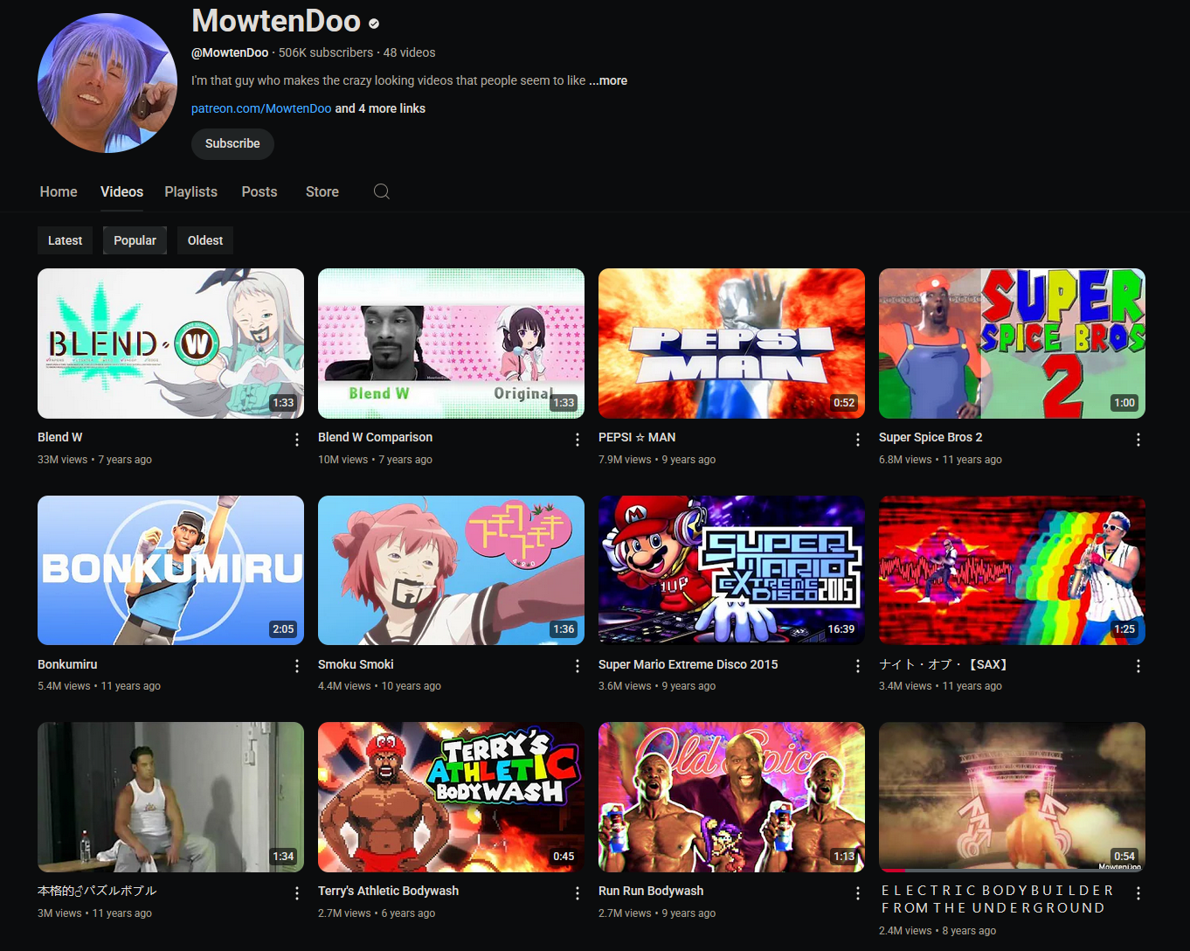Subscribe to the MowtenDoo channel
The width and height of the screenshot is (1190, 951).
coord(232,143)
